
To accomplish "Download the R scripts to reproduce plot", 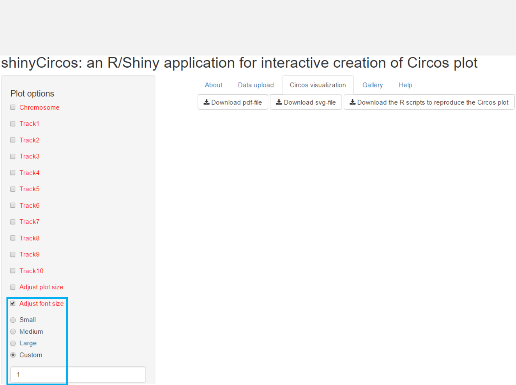I will (x=429, y=102).
